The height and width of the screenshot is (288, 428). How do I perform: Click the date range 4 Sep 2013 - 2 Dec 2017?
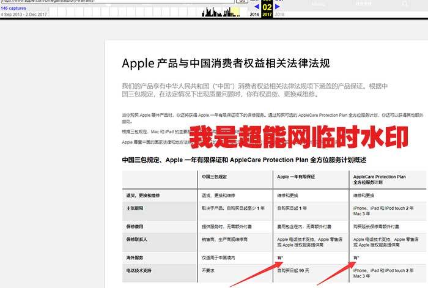click(x=24, y=15)
